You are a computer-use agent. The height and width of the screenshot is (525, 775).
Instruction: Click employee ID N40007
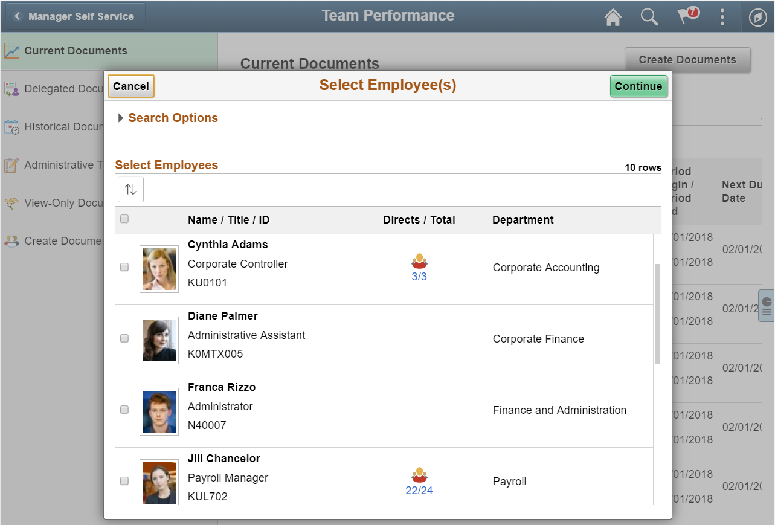207,425
